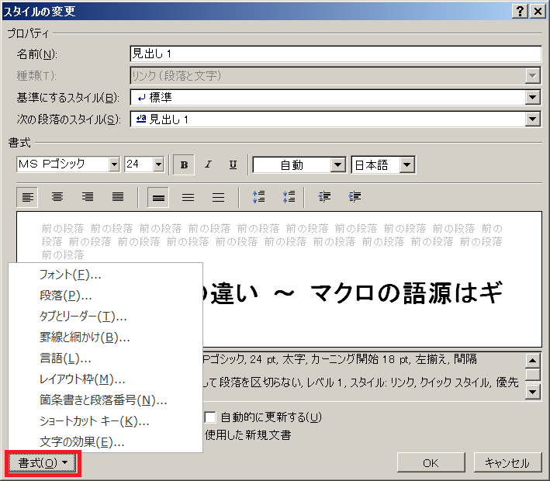Open the language dropdown 日本語
This screenshot has height=481, width=550.
[407, 164]
